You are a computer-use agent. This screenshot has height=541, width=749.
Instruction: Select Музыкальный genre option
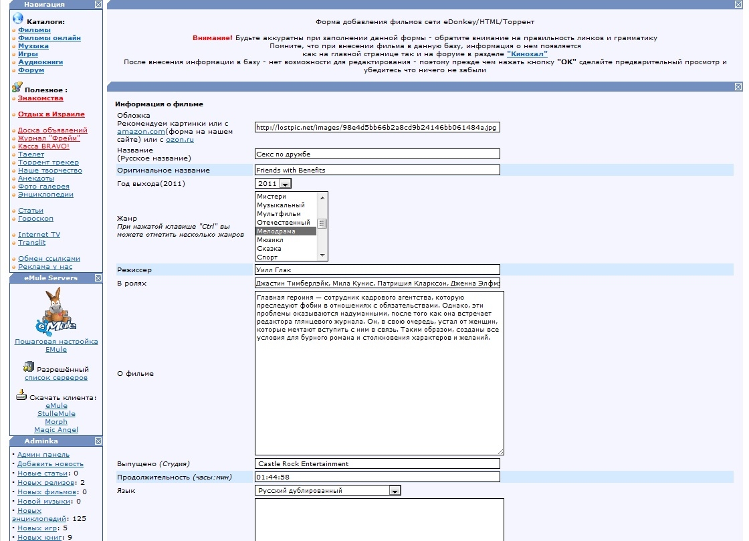286,205
